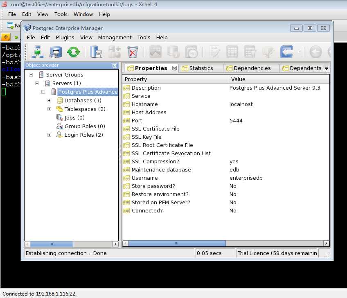This screenshot has width=347, height=298.
Task: Click object browser horizontal scrollbar thumb
Action: [51, 244]
